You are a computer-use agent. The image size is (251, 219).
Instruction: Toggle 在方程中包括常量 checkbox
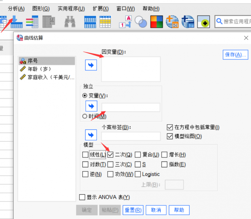click(x=170, y=128)
